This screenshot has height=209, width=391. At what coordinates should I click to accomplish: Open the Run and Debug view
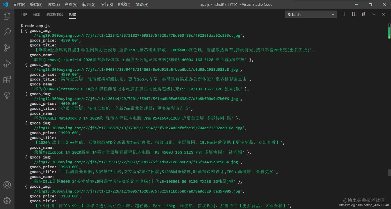tap(7, 64)
